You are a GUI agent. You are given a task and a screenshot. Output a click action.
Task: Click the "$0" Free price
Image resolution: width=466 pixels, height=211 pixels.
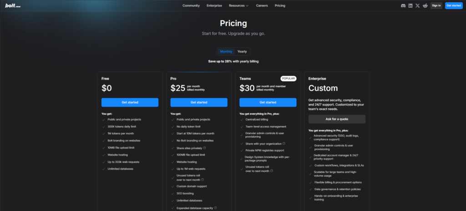[106, 88]
